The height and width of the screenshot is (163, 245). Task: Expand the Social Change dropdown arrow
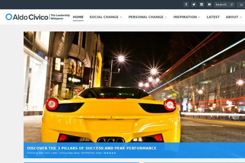[121, 17]
